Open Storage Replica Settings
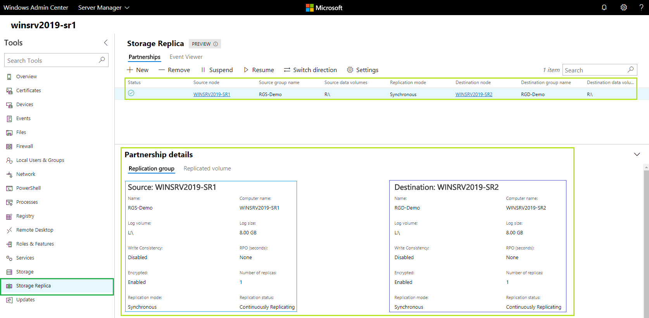Screen dimensions: 649x318 point(362,70)
